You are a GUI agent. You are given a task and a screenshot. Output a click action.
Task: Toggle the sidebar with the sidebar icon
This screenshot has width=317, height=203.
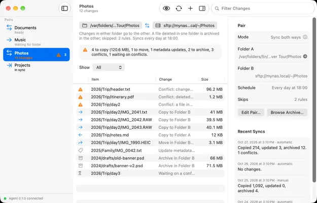pyautogui.click(x=64, y=8)
